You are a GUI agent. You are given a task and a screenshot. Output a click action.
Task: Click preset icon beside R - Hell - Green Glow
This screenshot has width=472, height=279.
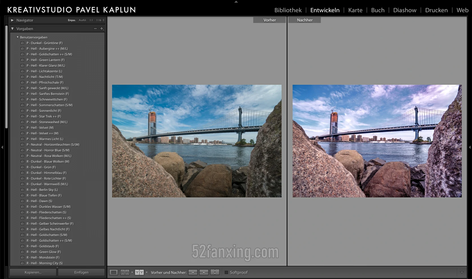coord(22,252)
